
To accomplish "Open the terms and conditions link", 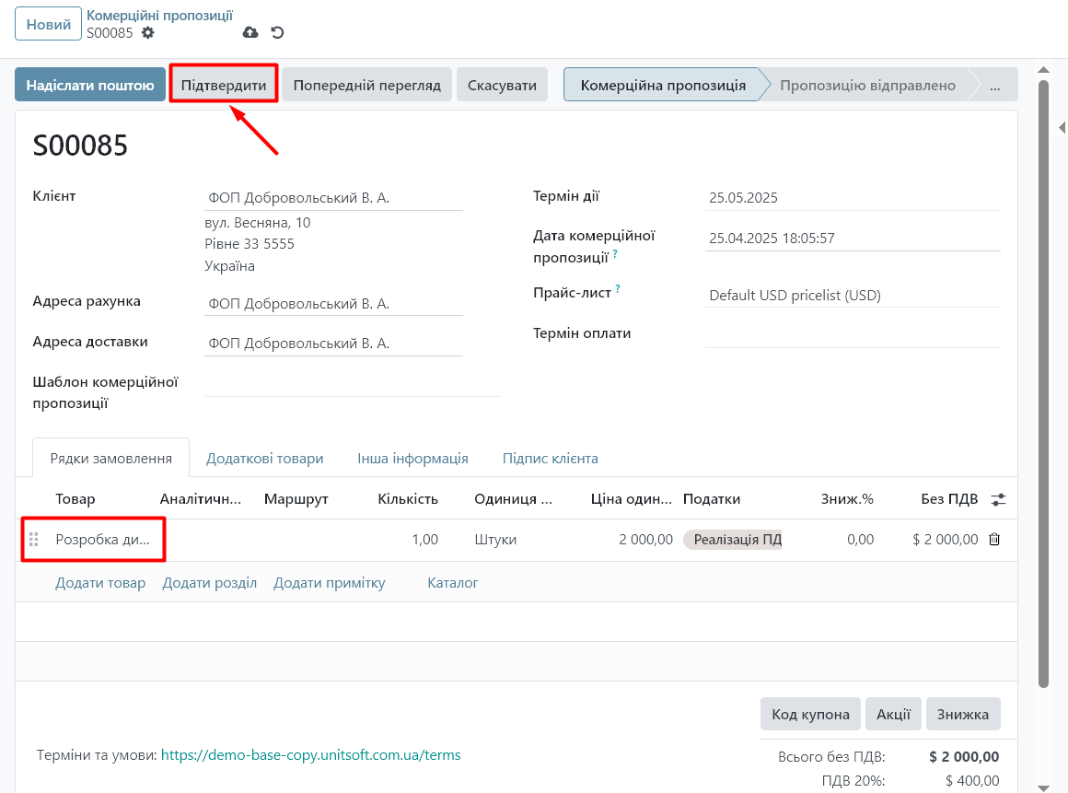I will pyautogui.click(x=310, y=755).
